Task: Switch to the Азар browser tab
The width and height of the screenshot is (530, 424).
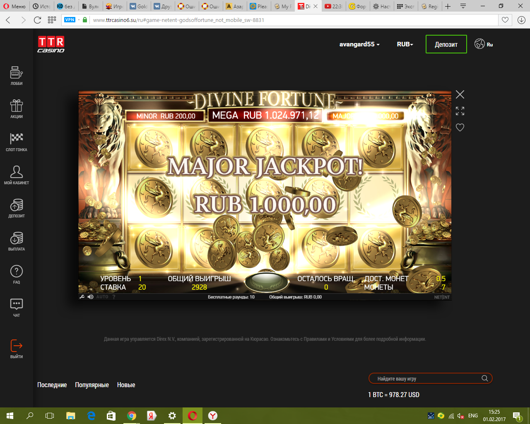Action: click(x=234, y=6)
